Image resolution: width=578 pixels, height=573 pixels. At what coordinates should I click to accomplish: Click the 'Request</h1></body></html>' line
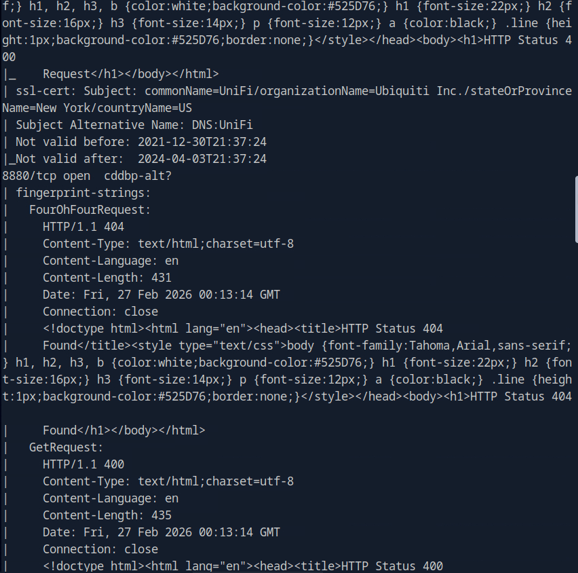click(x=130, y=74)
